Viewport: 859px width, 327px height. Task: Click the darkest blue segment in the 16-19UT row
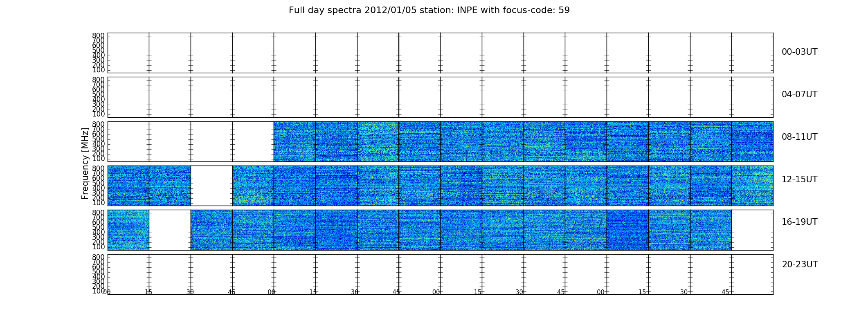point(627,230)
